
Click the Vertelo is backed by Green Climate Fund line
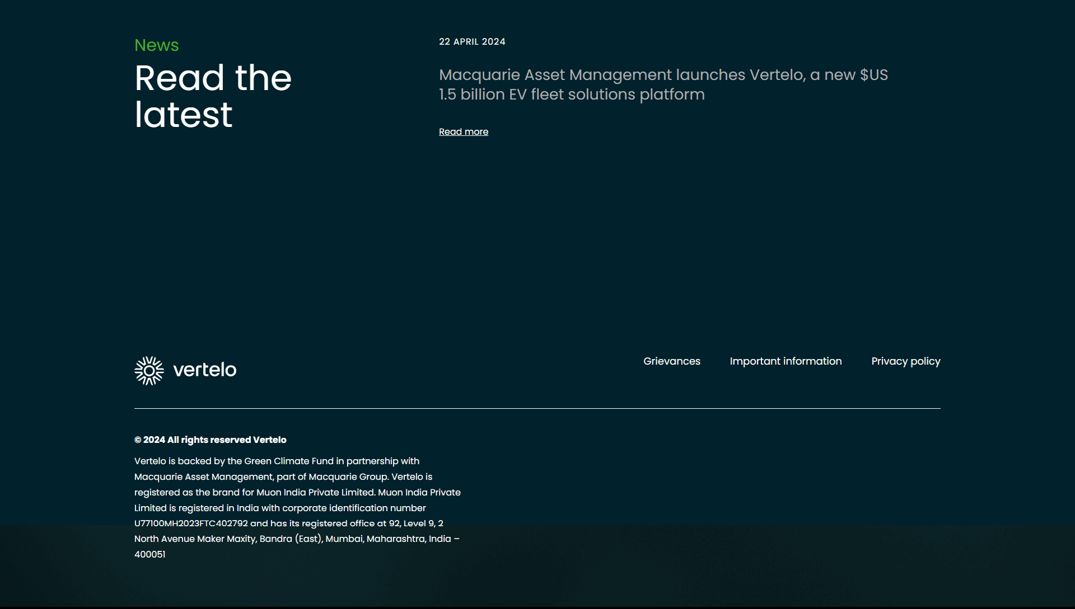click(277, 461)
